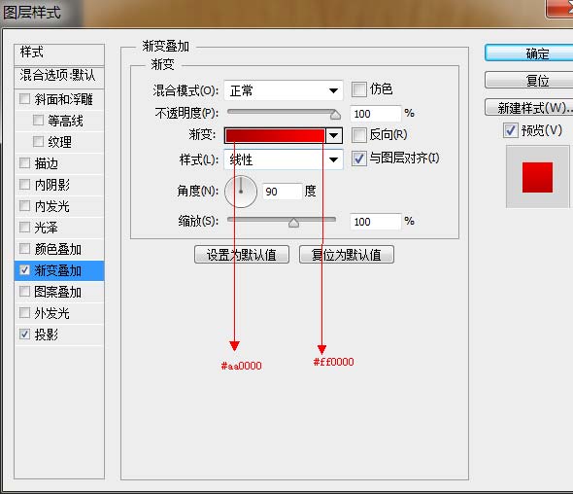Click the 设置为默认值 button
573x494 pixels.
click(x=242, y=255)
